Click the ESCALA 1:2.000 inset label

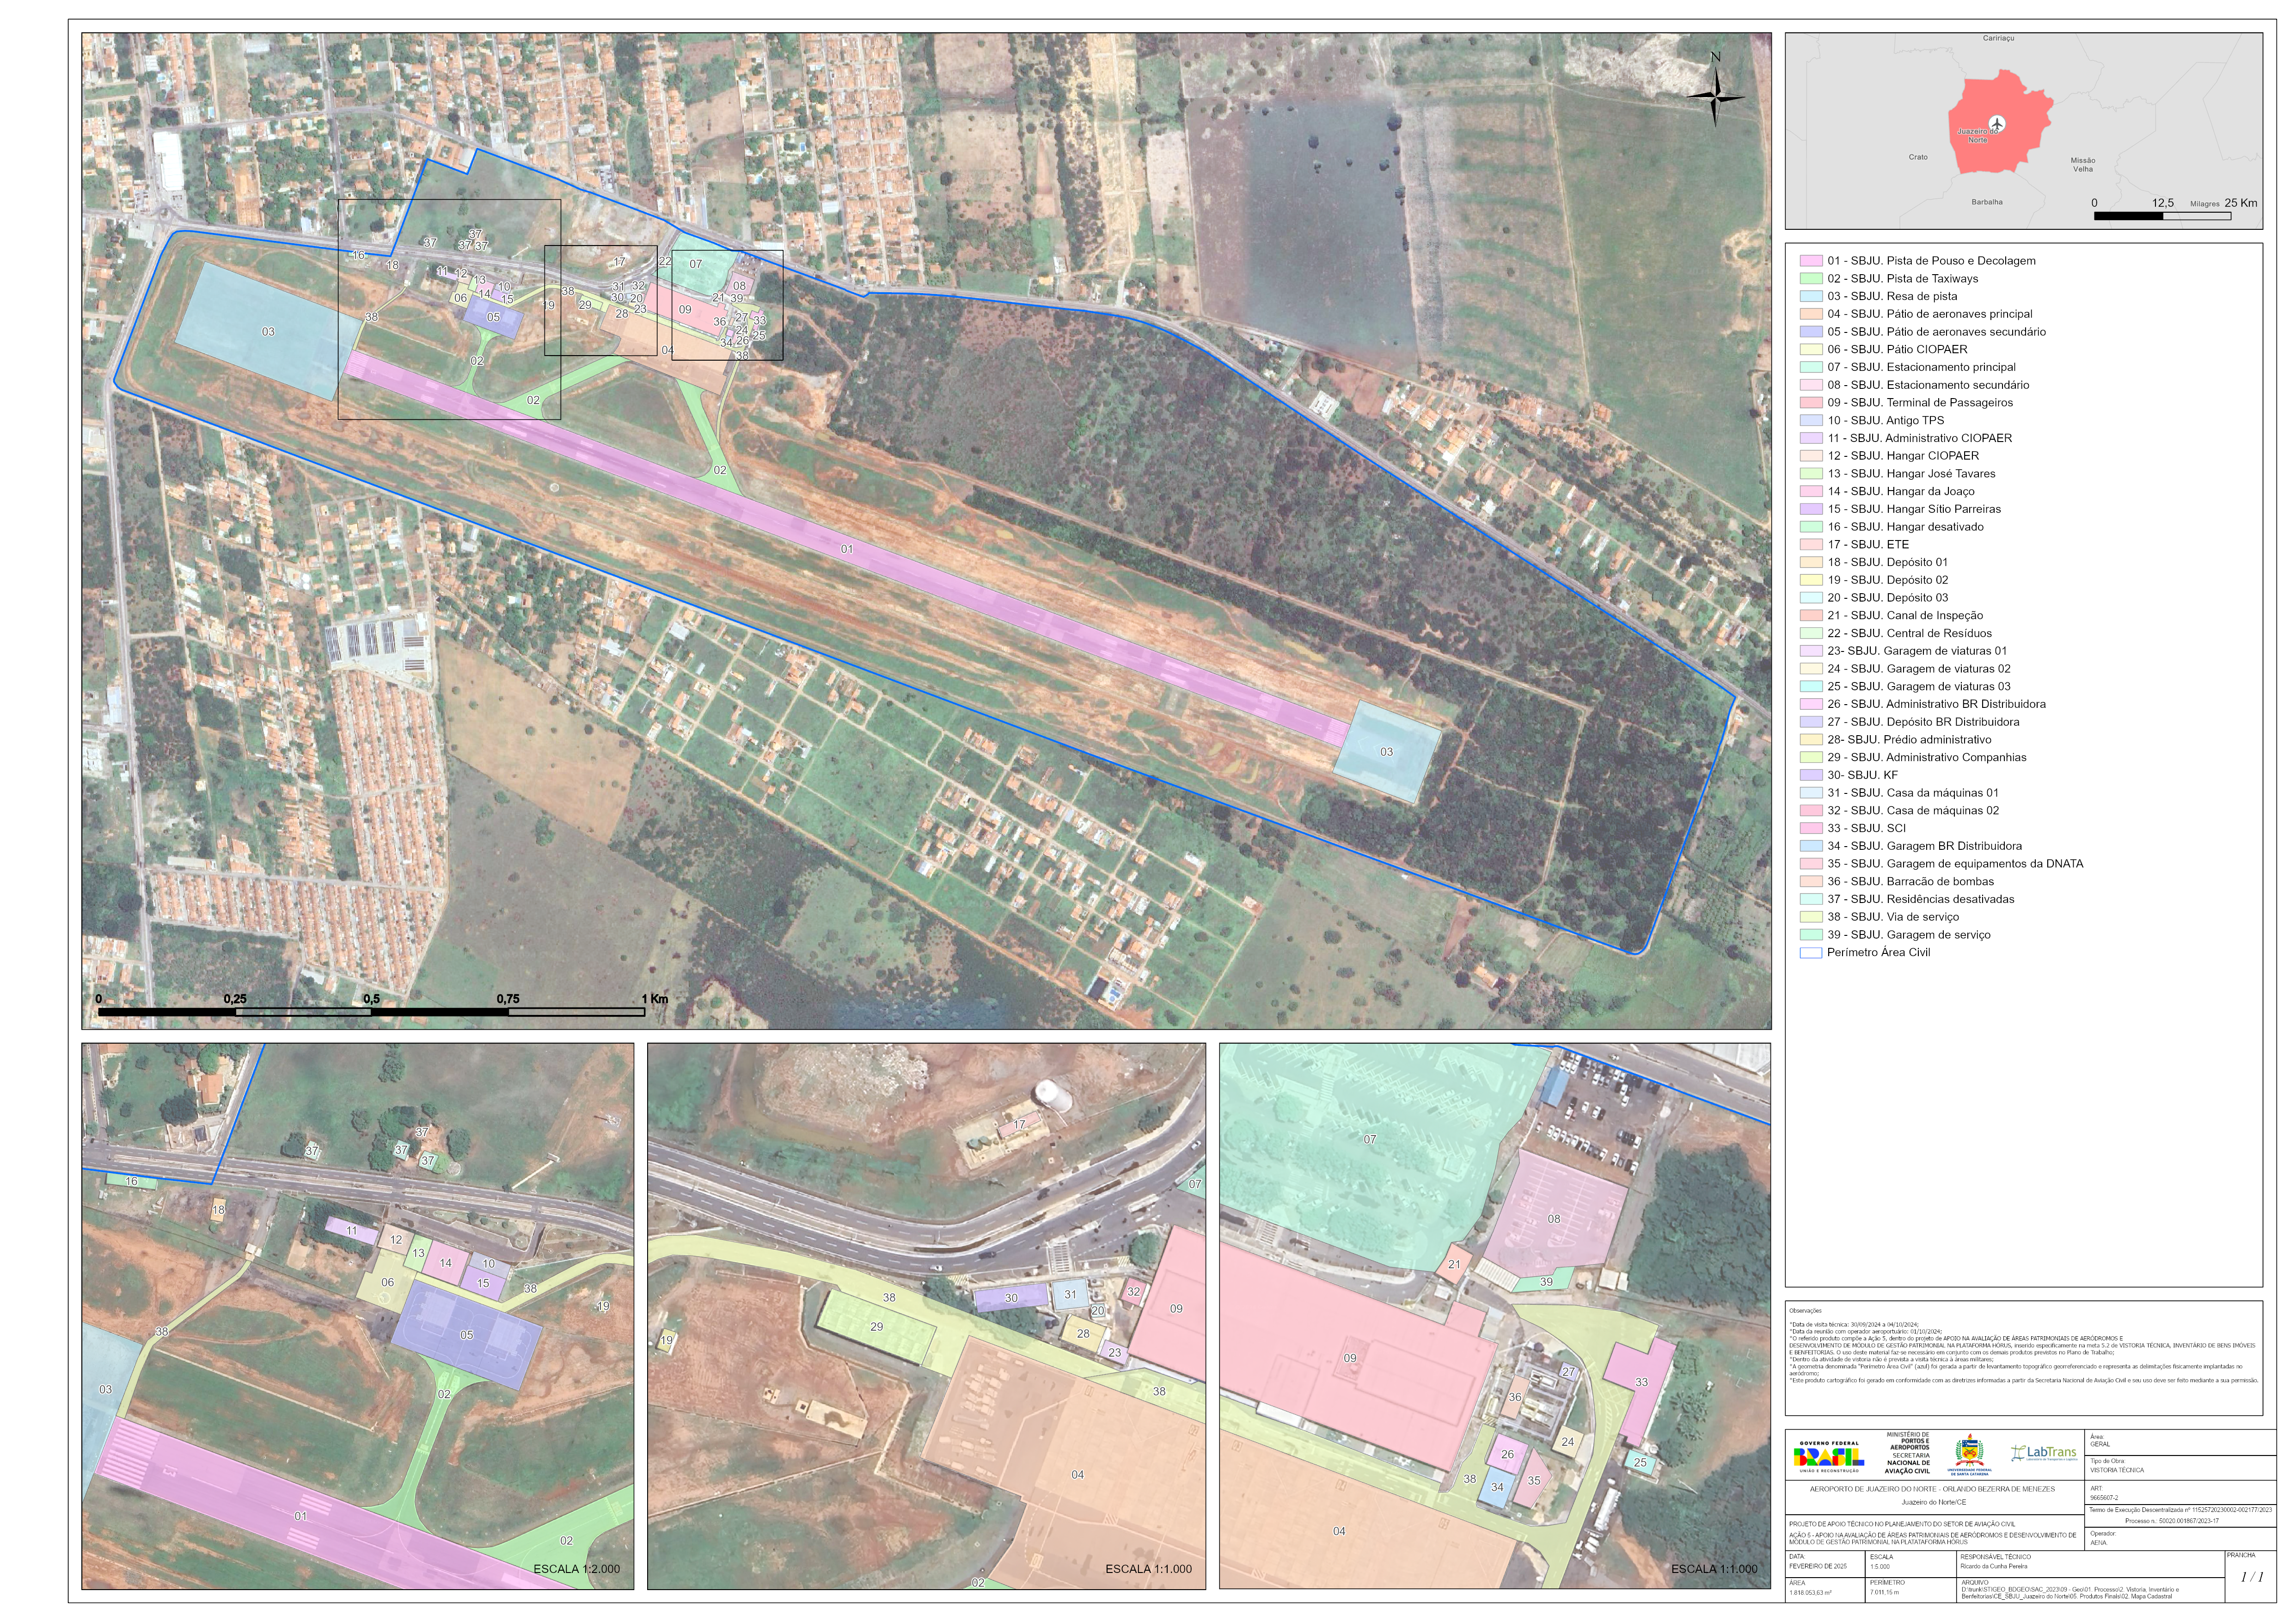tap(576, 1569)
